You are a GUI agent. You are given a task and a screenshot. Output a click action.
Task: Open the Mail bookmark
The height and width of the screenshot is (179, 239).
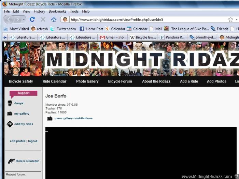pos(156,29)
